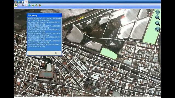Screen dimensions: 175x98
Task: Click the green-brown triangle toolbar icon
Action: tap(36, 5)
